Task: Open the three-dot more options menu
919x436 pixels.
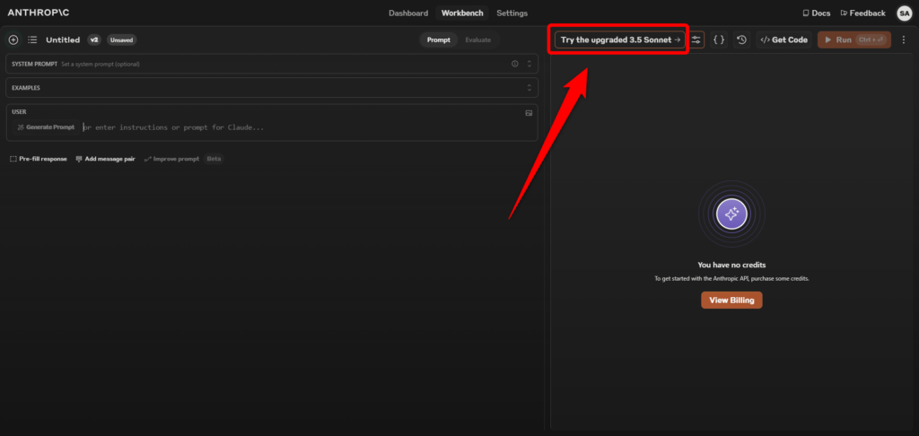Action: [903, 39]
